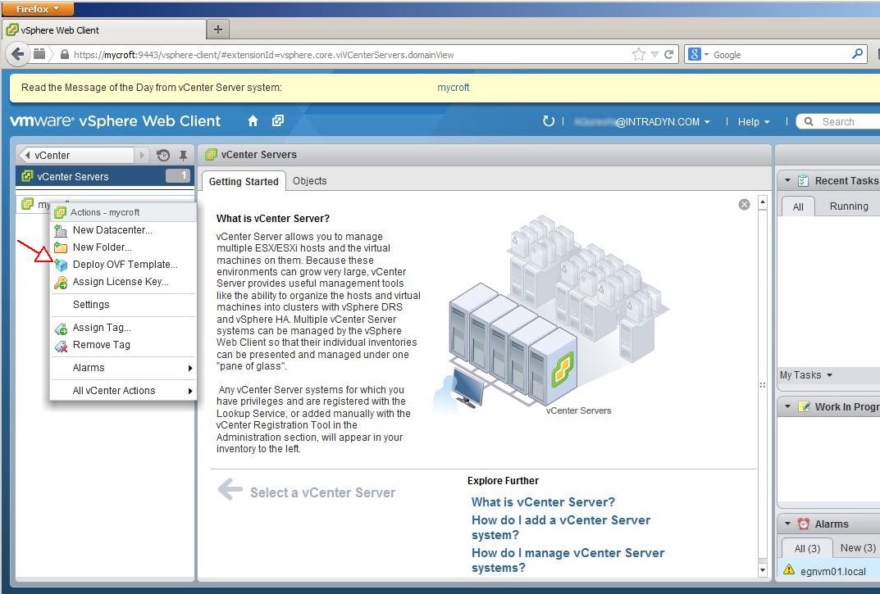This screenshot has width=880, height=594.
Task: Select the egnvm01.local alarm entry
Action: pyautogui.click(x=829, y=571)
